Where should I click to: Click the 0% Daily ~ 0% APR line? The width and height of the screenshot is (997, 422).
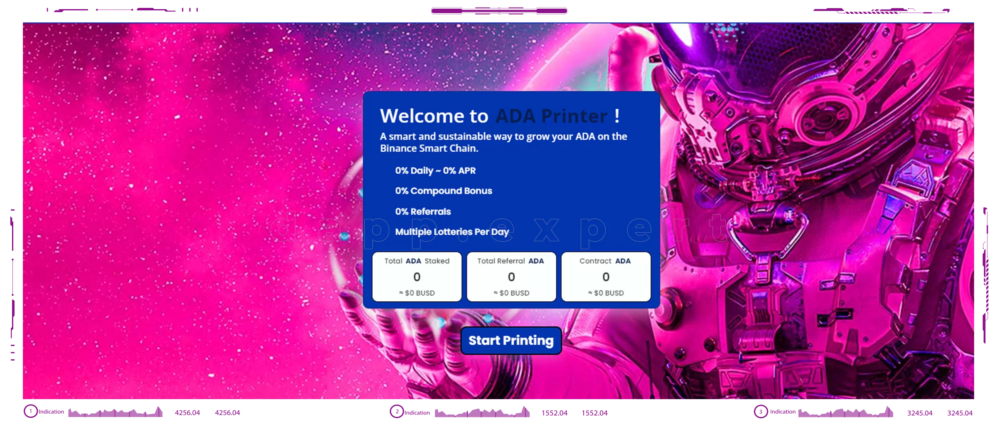[435, 171]
